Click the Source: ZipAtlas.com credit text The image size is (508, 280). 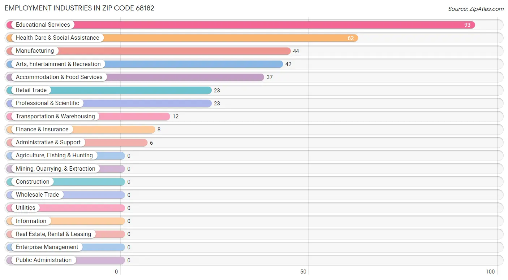click(476, 9)
